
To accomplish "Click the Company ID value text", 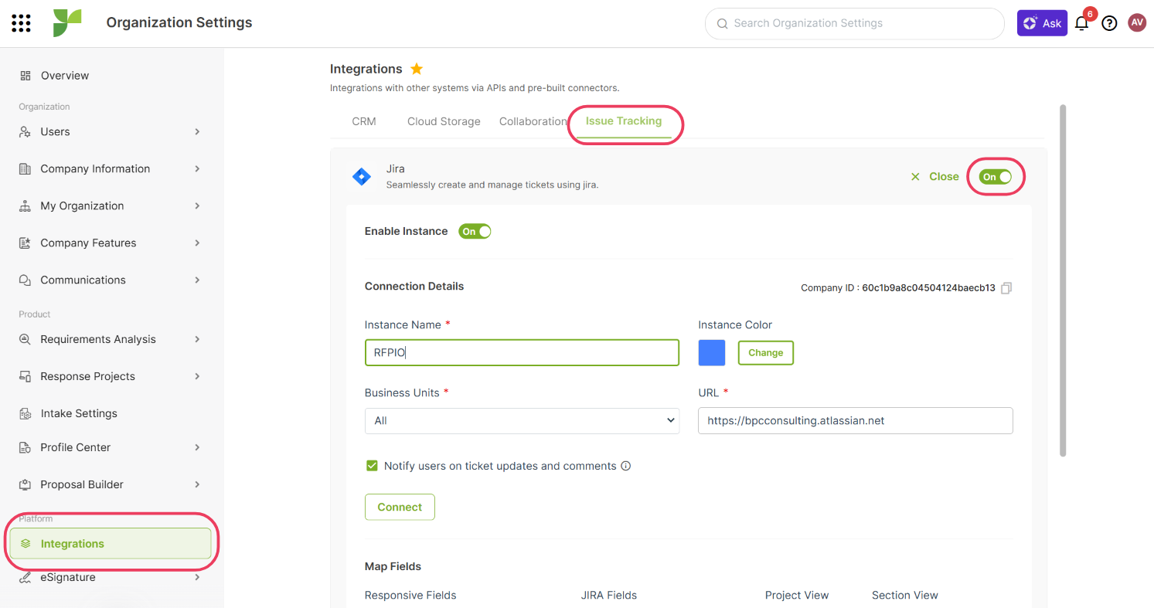I will 928,288.
